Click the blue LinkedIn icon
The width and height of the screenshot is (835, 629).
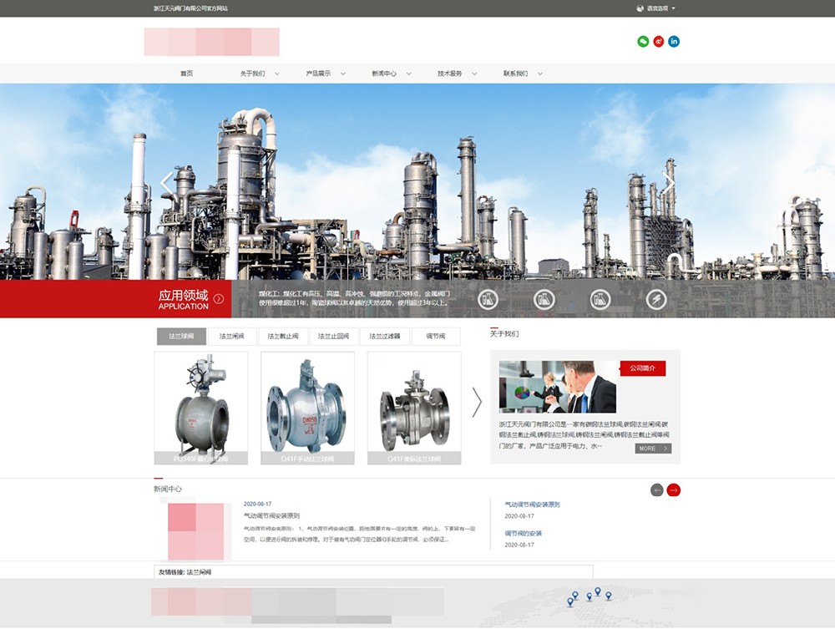pyautogui.click(x=674, y=42)
